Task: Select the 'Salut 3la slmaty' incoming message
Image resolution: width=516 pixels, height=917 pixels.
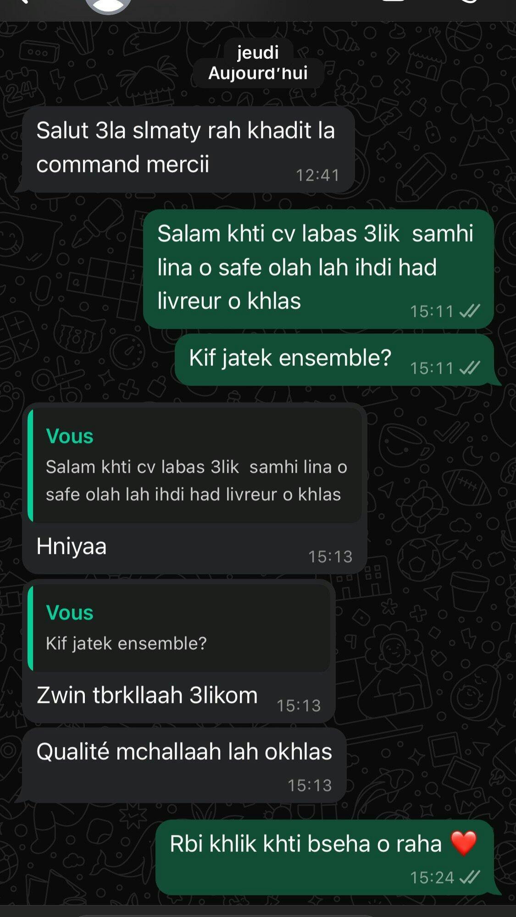Action: pyautogui.click(x=189, y=149)
